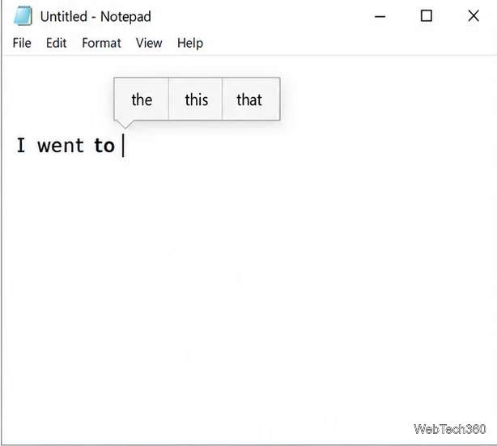Screen dimensions: 497x446
Task: Open the Format menu
Action: [101, 43]
